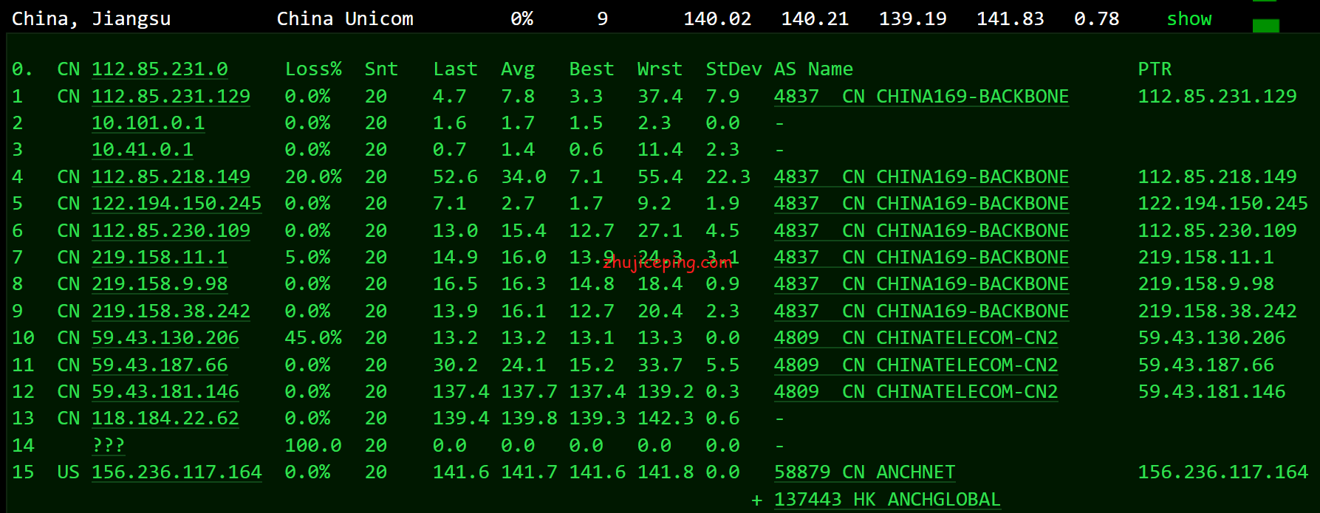Image resolution: width=1320 pixels, height=513 pixels.
Task: Open hop 2 address 10.101.0.1
Action: (x=148, y=123)
